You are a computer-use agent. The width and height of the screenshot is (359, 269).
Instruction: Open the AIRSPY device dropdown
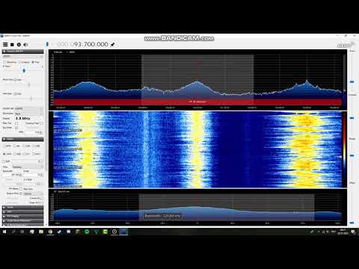[x=22, y=57]
